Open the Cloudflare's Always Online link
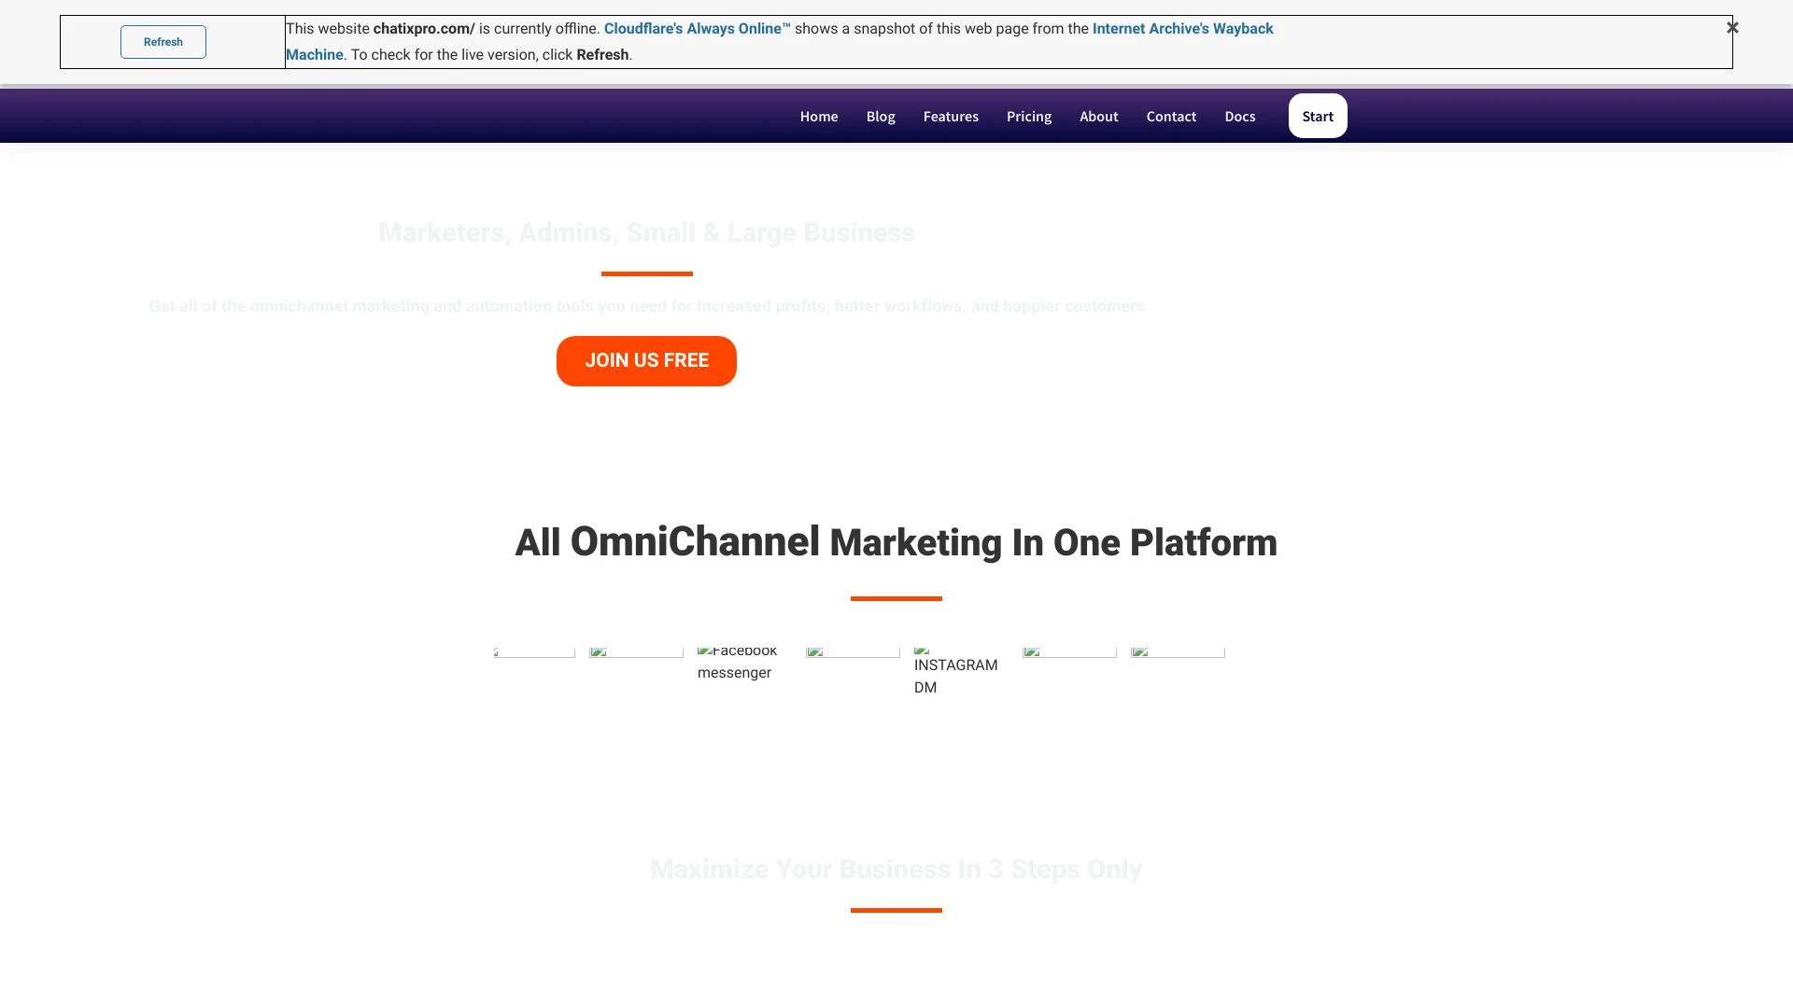This screenshot has height=1008, width=1793. (695, 28)
